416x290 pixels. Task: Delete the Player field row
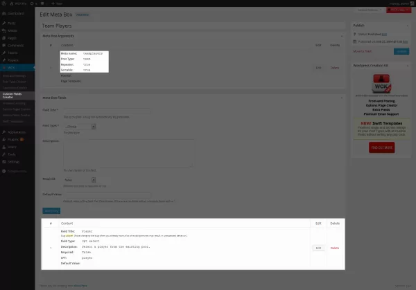coord(335,247)
